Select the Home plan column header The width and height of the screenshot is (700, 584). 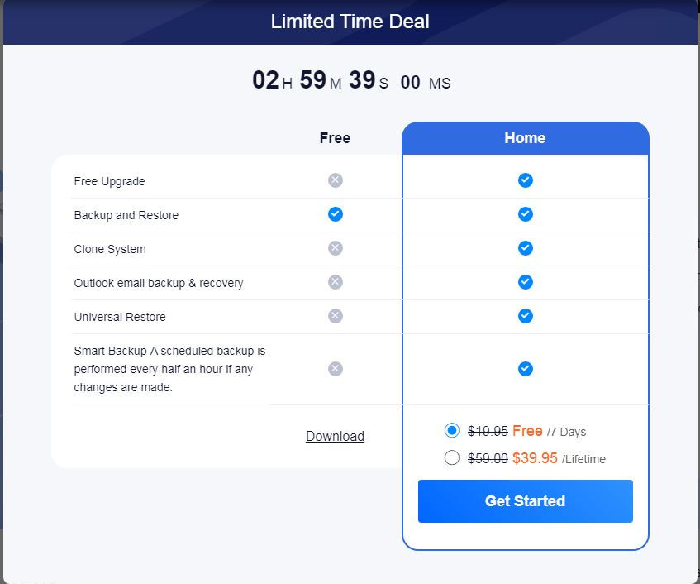(x=525, y=138)
